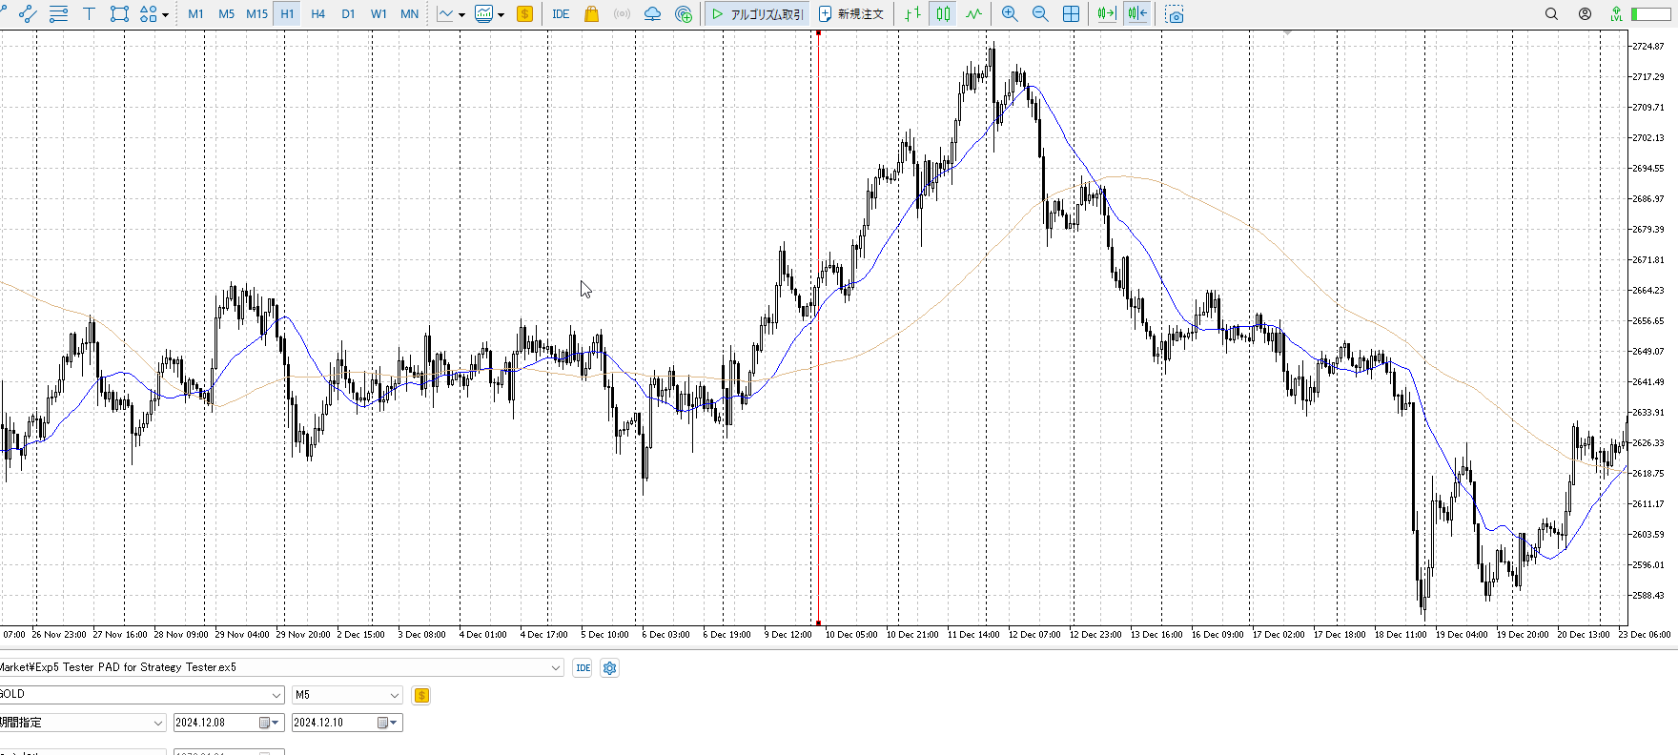Click the 新規注文 new order button

[x=851, y=14]
